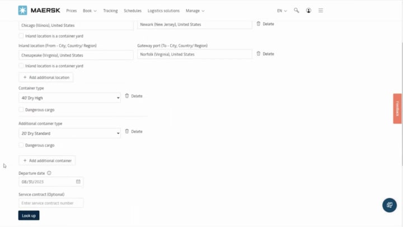Click Delete text for Newark row
This screenshot has width=403, height=227.
click(x=268, y=24)
